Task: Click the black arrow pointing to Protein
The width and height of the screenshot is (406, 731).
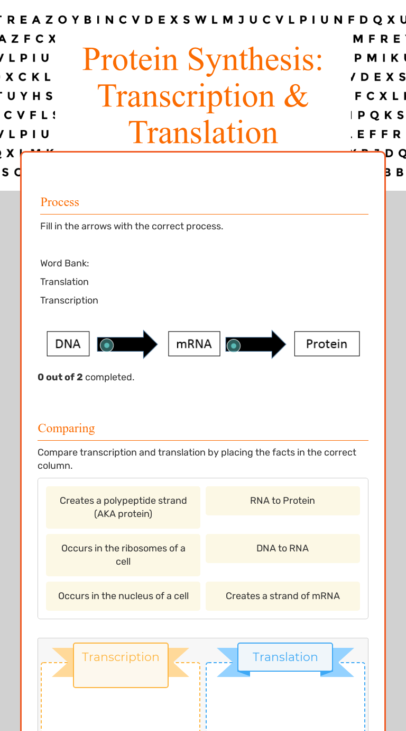Action: coord(263,344)
